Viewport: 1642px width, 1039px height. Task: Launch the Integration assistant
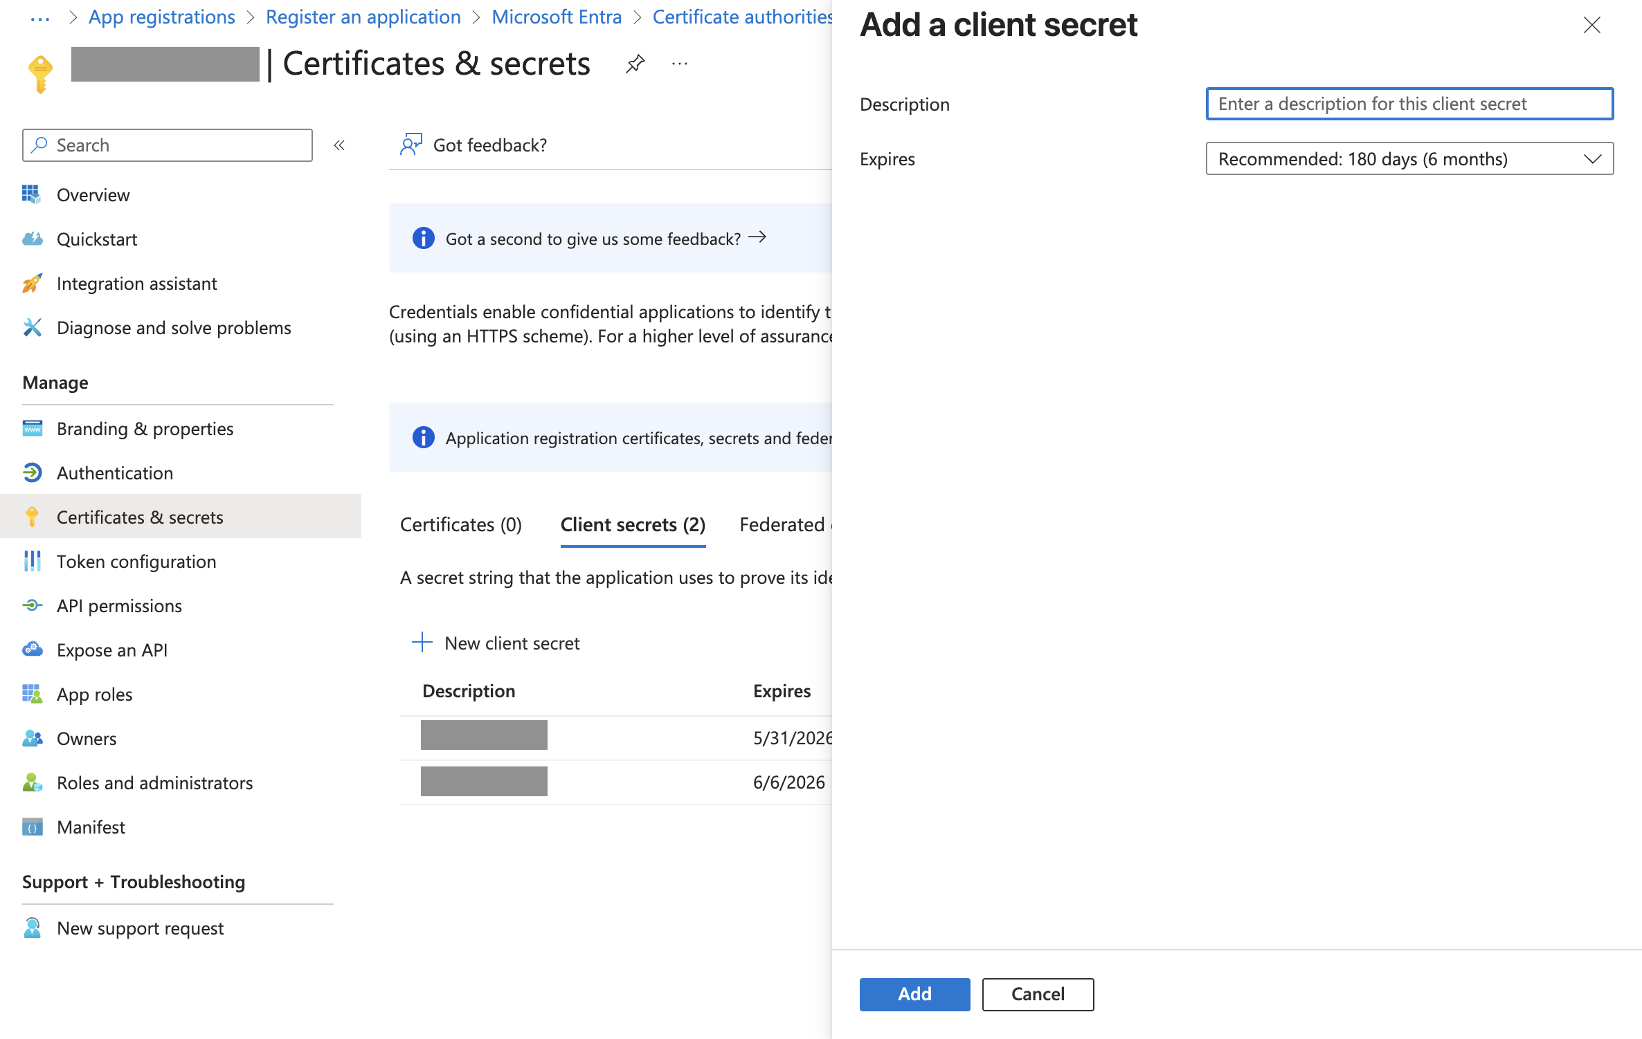136,283
